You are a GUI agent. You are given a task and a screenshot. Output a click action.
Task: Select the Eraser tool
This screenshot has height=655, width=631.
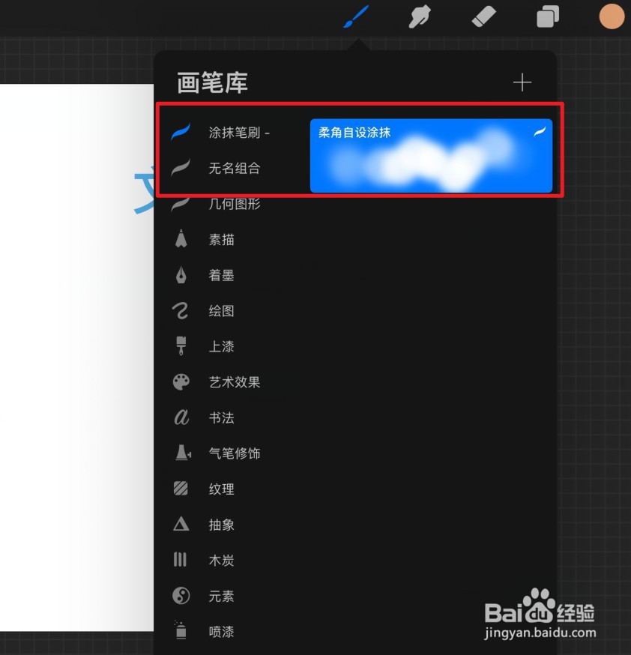pos(483,16)
